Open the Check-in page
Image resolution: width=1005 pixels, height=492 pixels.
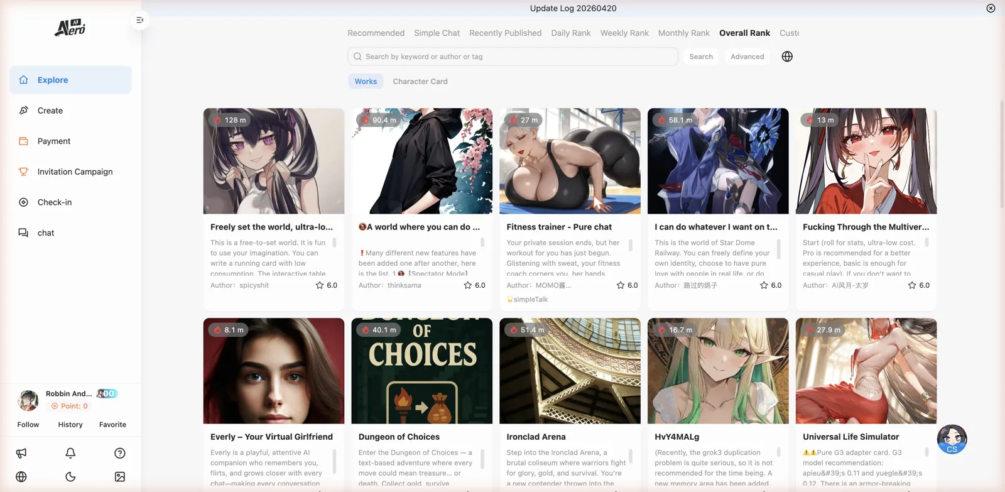tap(70, 202)
